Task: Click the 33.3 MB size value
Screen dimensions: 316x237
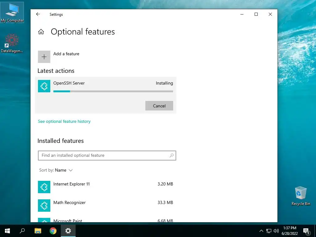Action: pyautogui.click(x=165, y=202)
